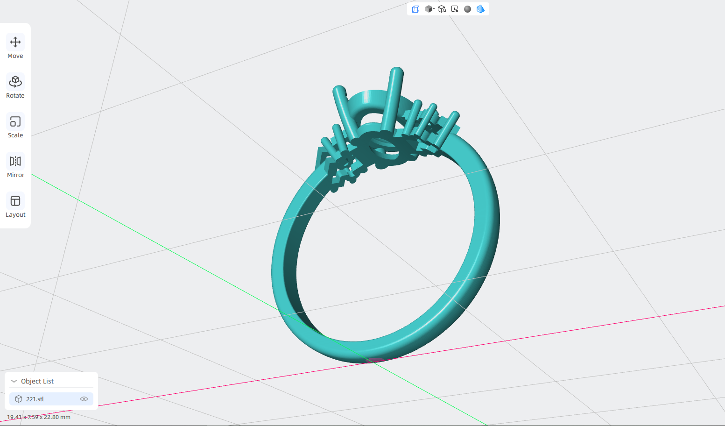725x426 pixels.
Task: Select the Scale tool
Action: [15, 126]
